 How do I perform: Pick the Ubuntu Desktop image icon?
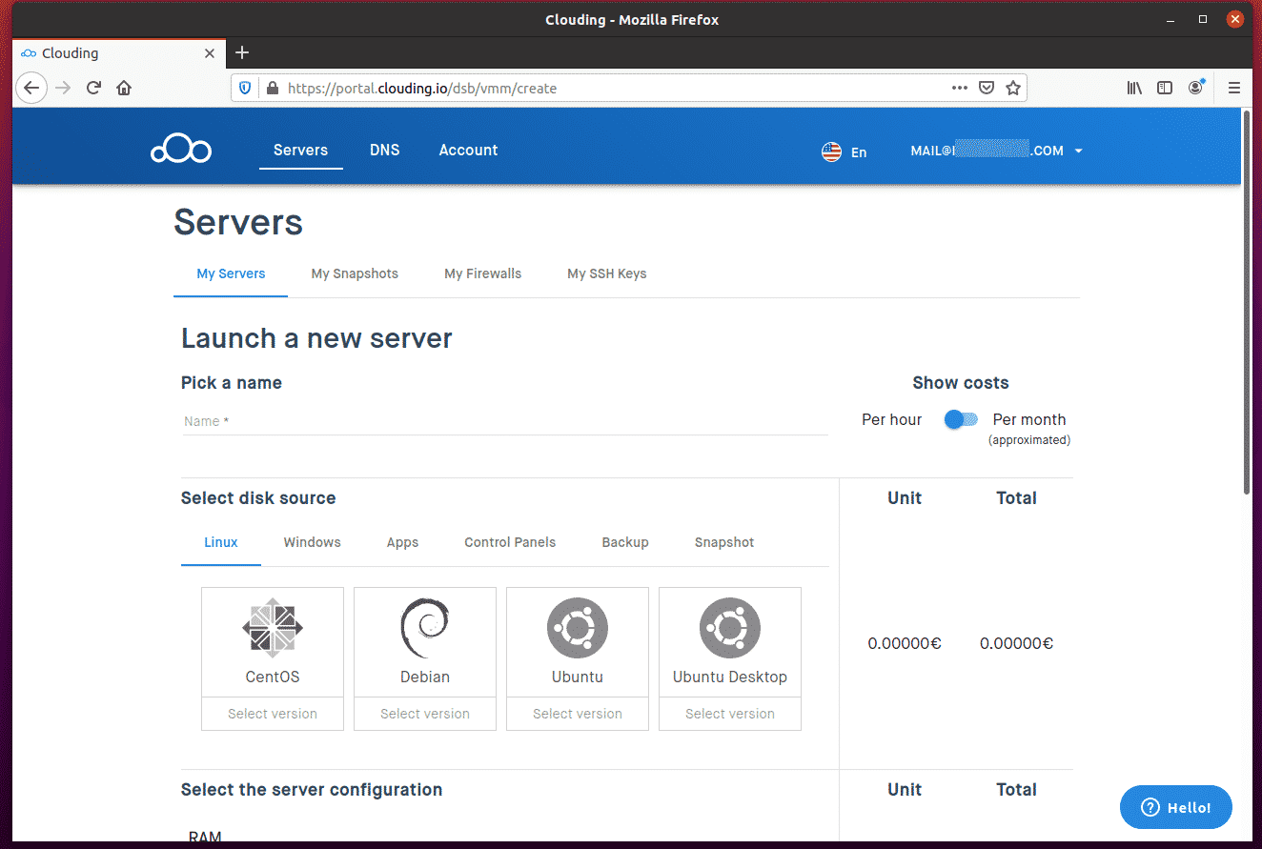click(x=730, y=628)
